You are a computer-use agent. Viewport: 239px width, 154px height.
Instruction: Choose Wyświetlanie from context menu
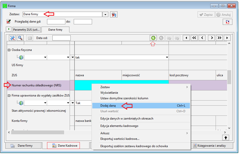[x=141, y=93]
